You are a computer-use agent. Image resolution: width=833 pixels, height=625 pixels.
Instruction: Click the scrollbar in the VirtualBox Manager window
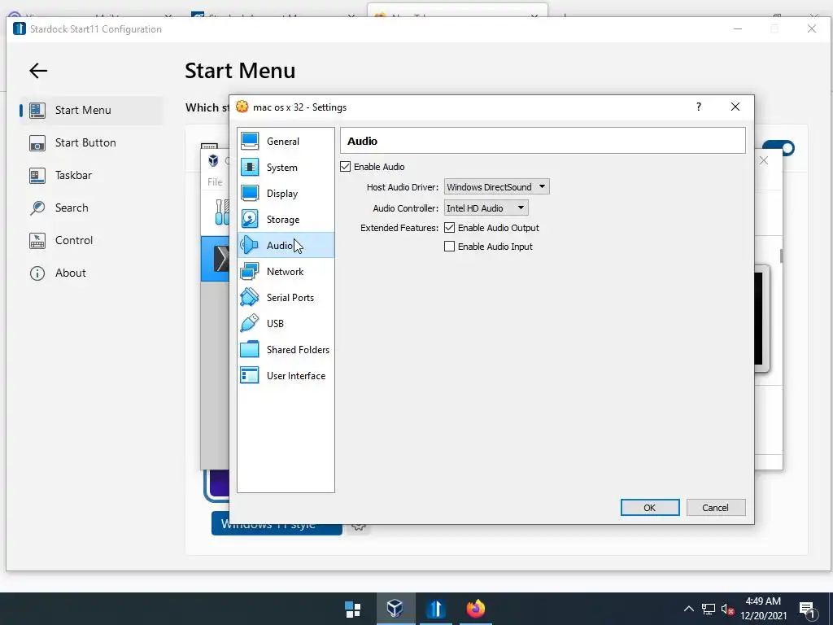point(782,256)
